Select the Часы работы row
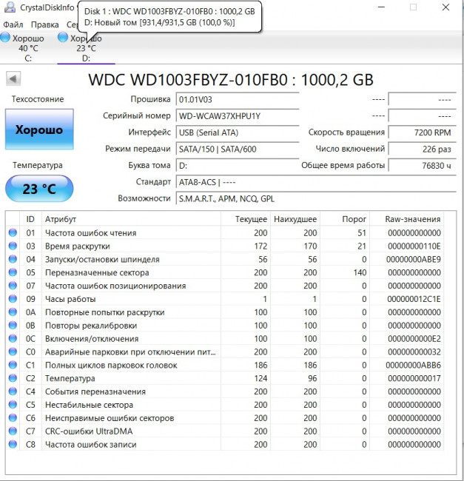This screenshot has height=481, width=464. [x=224, y=298]
